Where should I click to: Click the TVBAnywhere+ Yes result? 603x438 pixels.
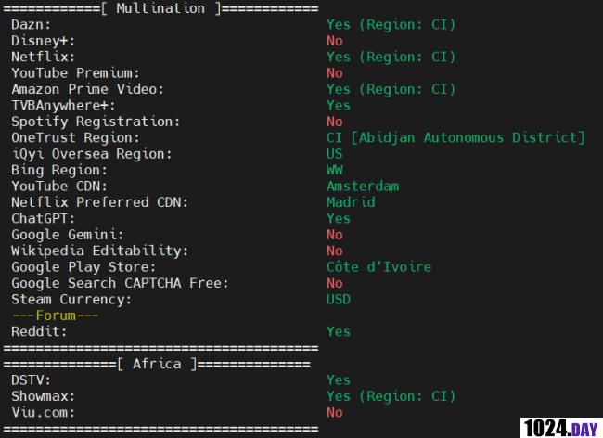pos(339,106)
